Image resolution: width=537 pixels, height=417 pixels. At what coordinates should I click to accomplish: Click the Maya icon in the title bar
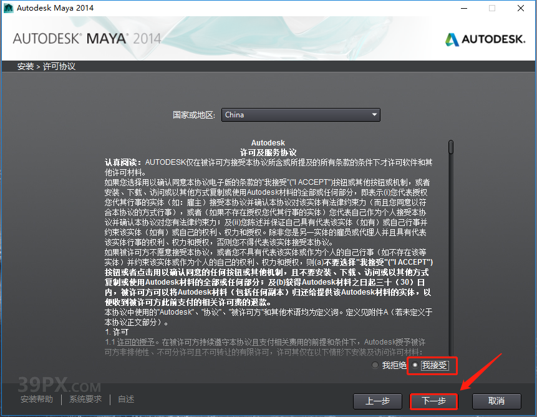pos(8,8)
